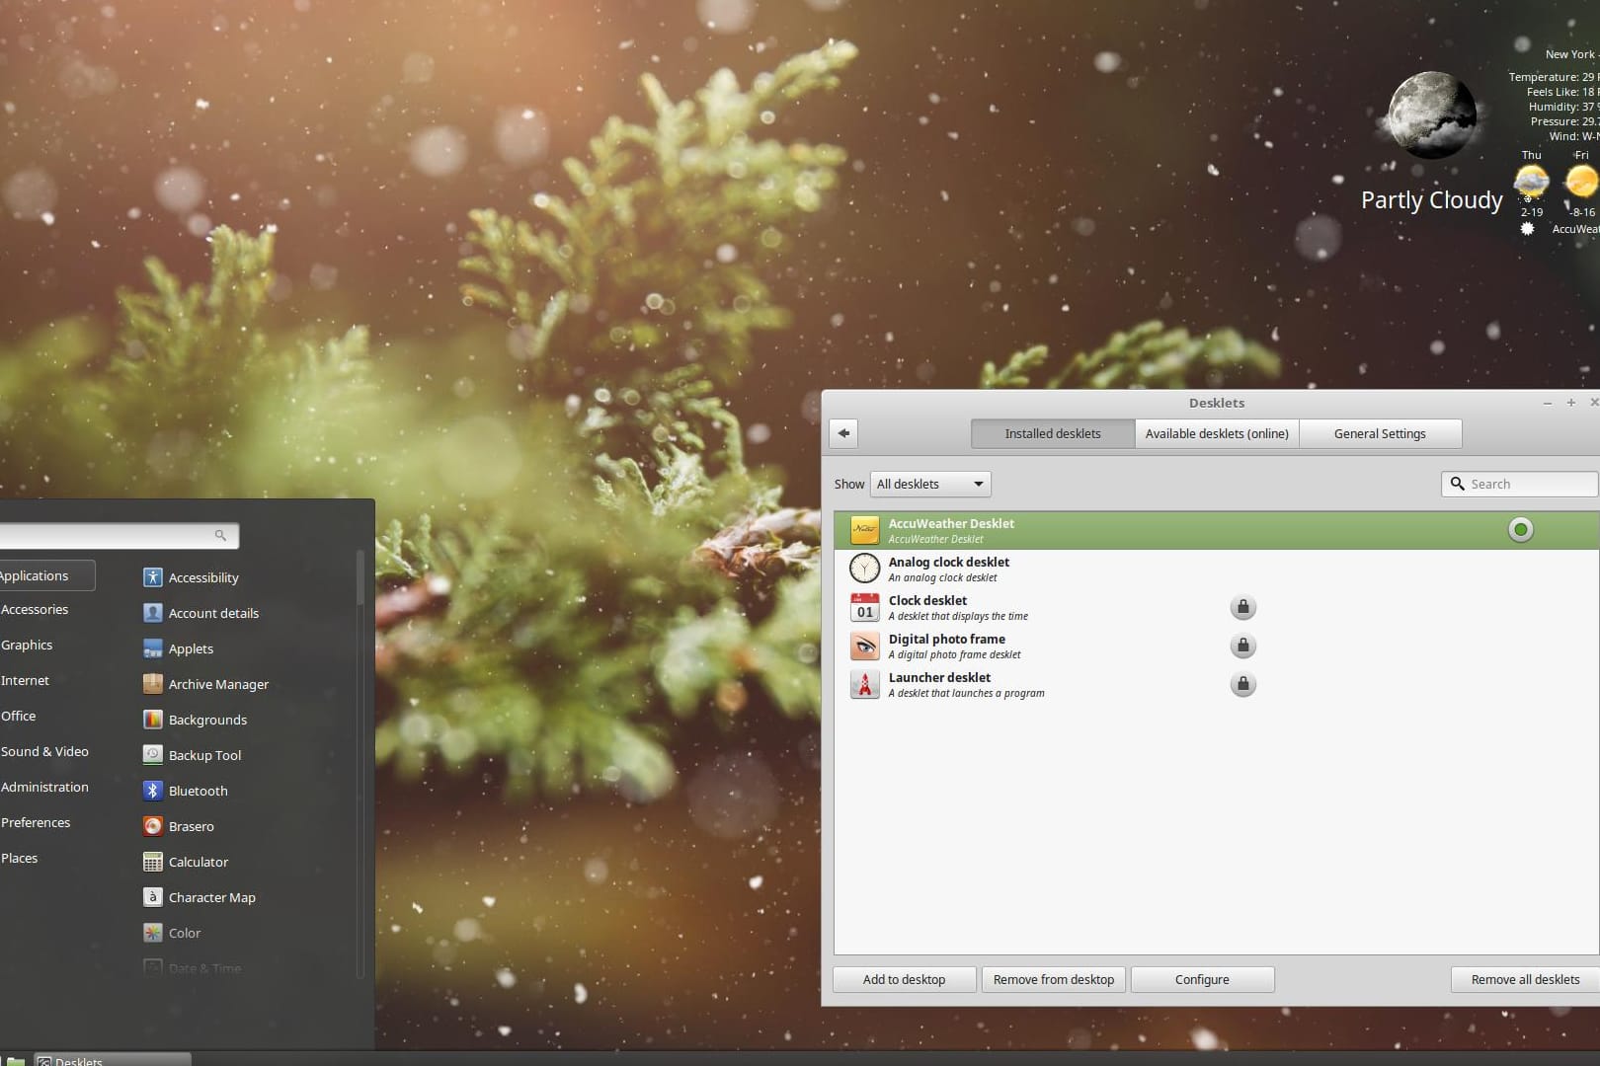
Task: Click the Clock desklet calendar icon
Action: pos(864,607)
